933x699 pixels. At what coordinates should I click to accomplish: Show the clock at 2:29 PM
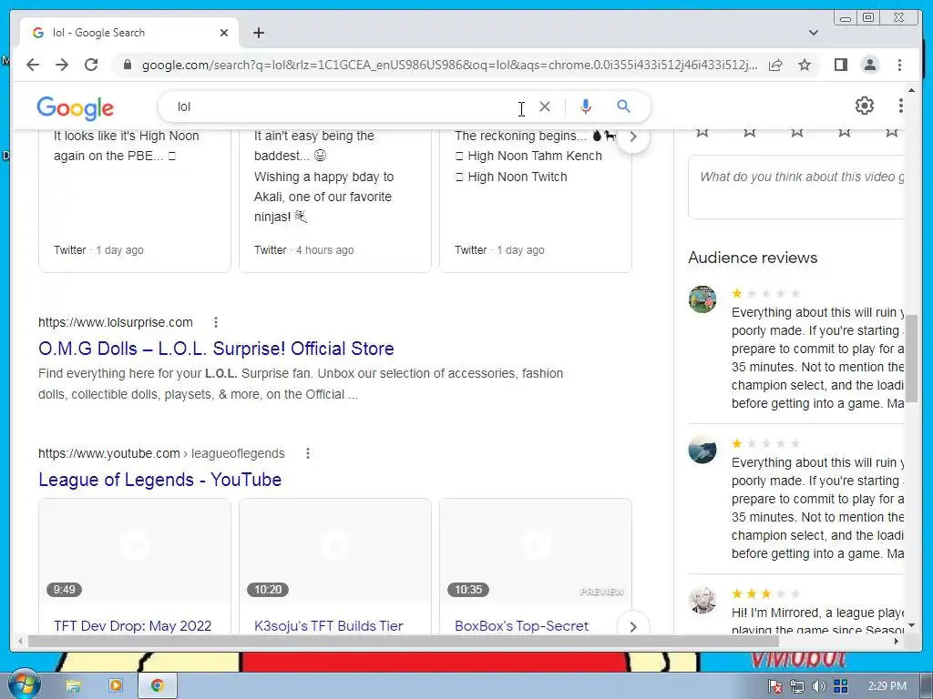pos(887,686)
